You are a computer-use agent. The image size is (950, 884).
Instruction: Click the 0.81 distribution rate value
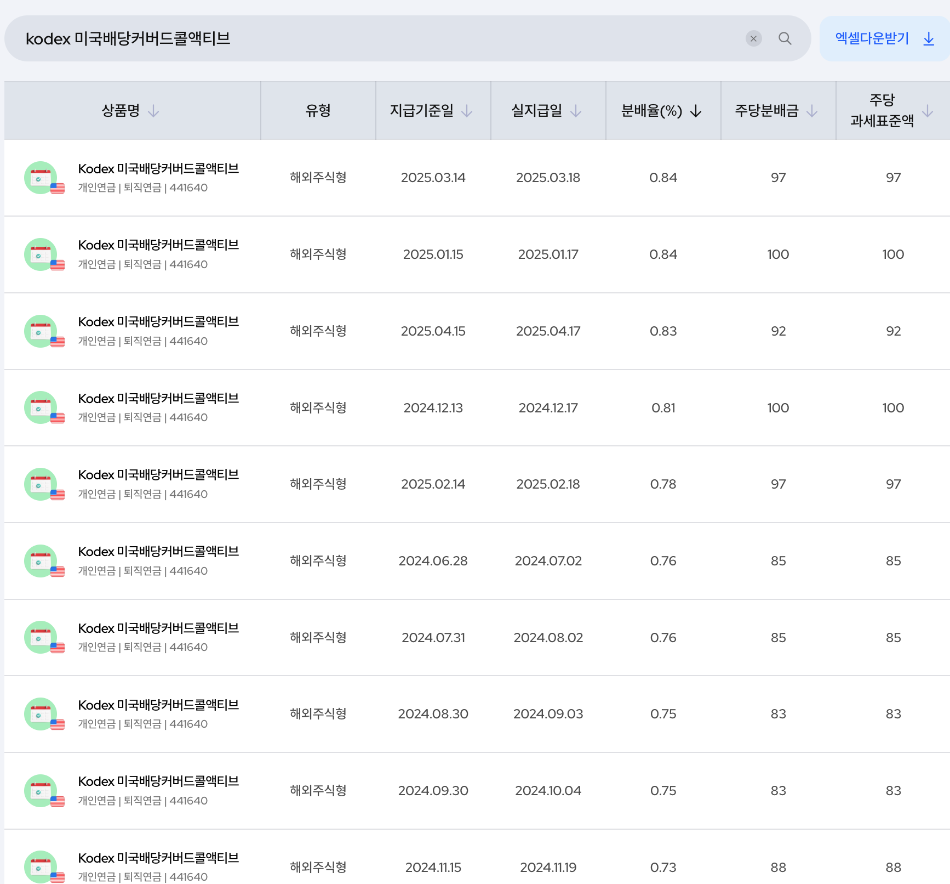pyautogui.click(x=663, y=408)
